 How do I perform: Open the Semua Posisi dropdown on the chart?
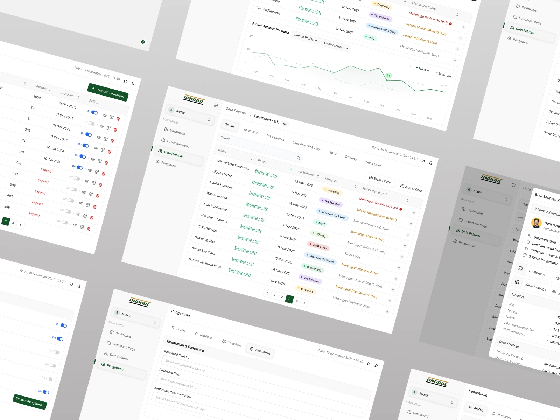point(306,37)
